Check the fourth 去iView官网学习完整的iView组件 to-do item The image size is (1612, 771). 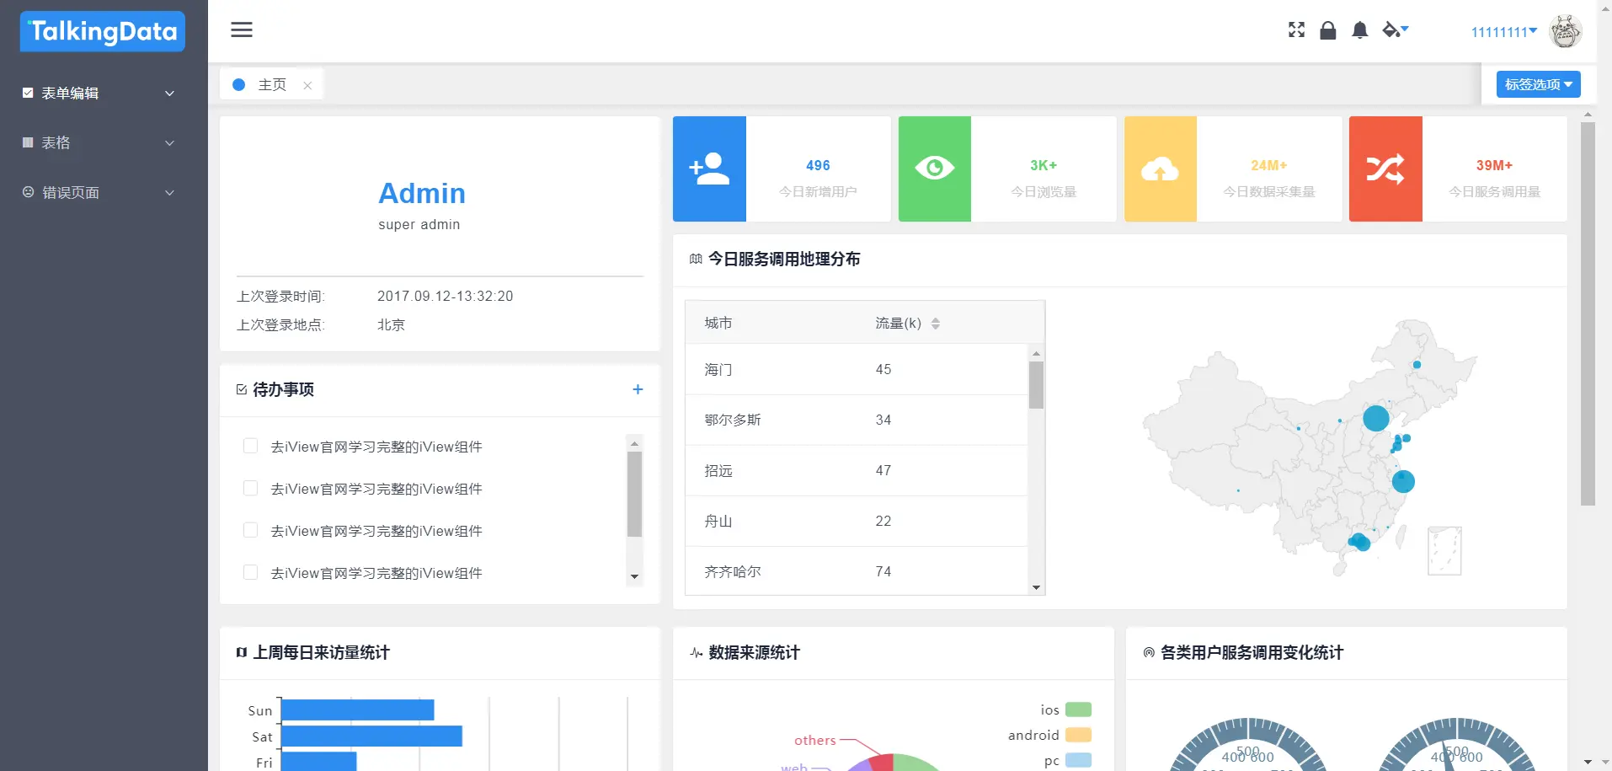[x=250, y=572]
